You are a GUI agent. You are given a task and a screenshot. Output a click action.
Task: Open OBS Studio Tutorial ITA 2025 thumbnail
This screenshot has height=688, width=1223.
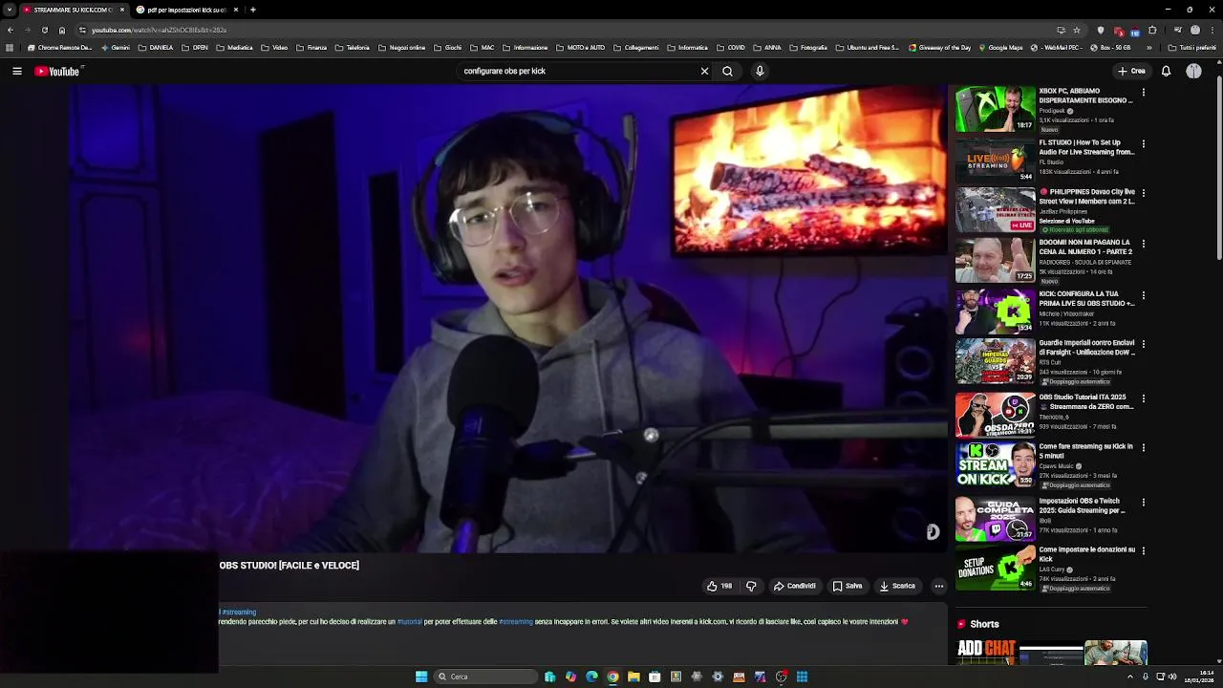pos(995,414)
